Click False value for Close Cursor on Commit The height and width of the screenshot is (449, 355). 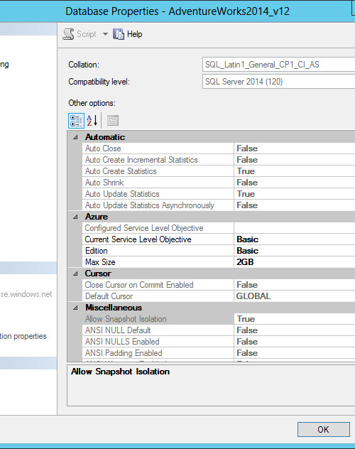tap(247, 285)
